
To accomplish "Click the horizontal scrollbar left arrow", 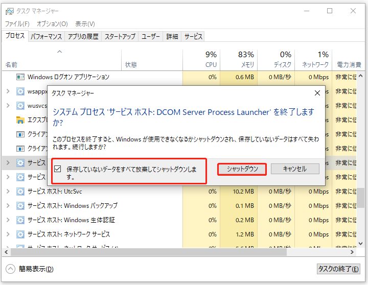I will [x=6, y=252].
